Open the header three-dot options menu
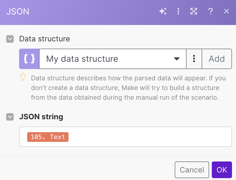 click(x=178, y=11)
